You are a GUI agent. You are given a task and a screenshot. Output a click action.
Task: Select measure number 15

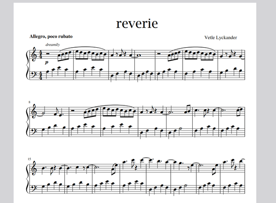[x=29, y=159]
